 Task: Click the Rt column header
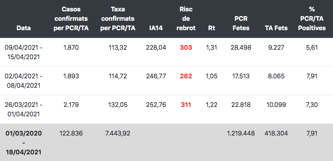pyautogui.click(x=212, y=28)
